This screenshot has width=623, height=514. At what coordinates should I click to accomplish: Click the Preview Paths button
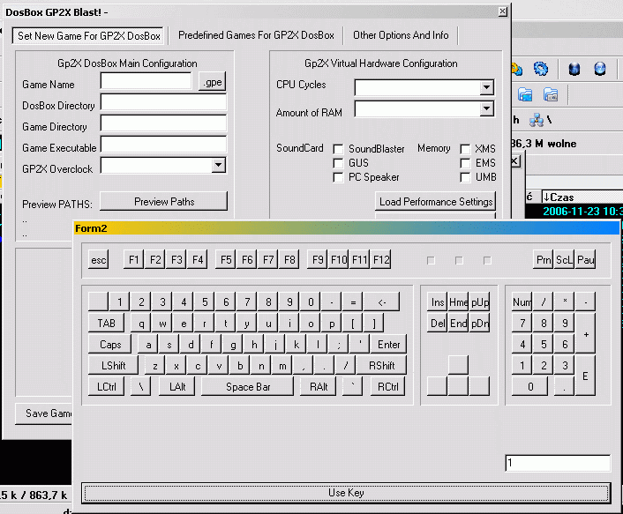click(x=163, y=202)
